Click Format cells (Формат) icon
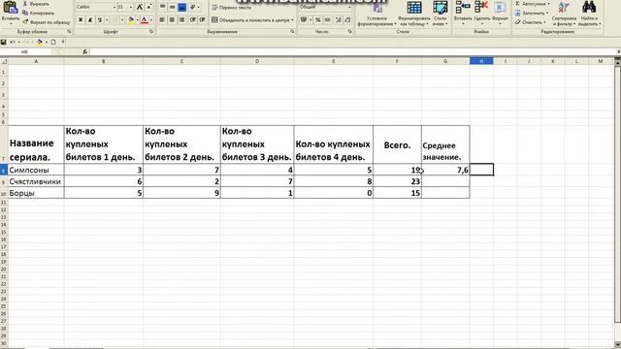 (x=500, y=8)
